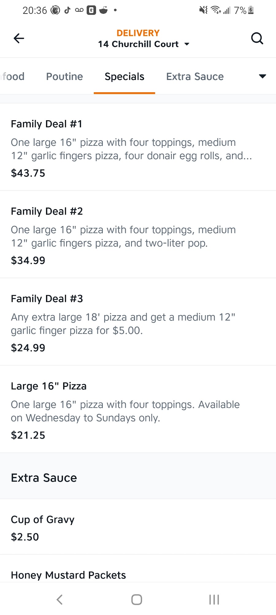Tap the back arrow icon
The image size is (276, 615).
tap(19, 38)
